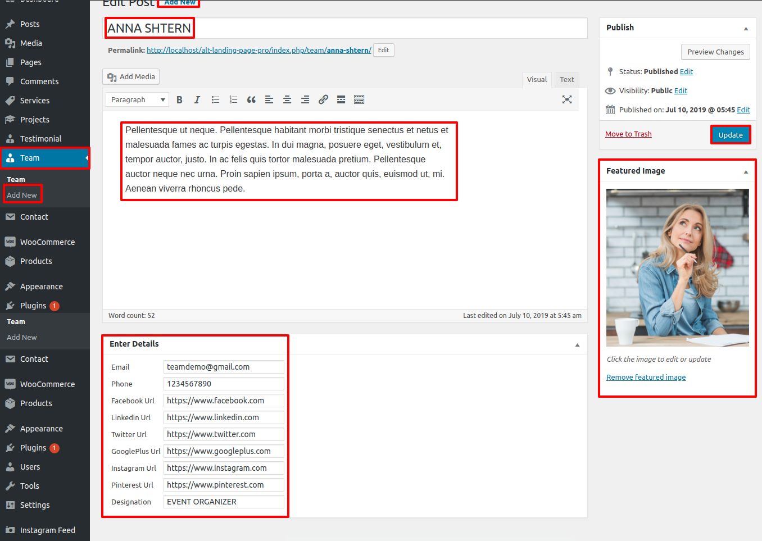Toggle bold formatting in the editor toolbar
This screenshot has width=762, height=541.
pos(179,100)
